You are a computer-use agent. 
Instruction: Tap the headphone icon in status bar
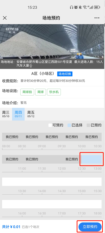pyautogui.click(x=71, y=7)
